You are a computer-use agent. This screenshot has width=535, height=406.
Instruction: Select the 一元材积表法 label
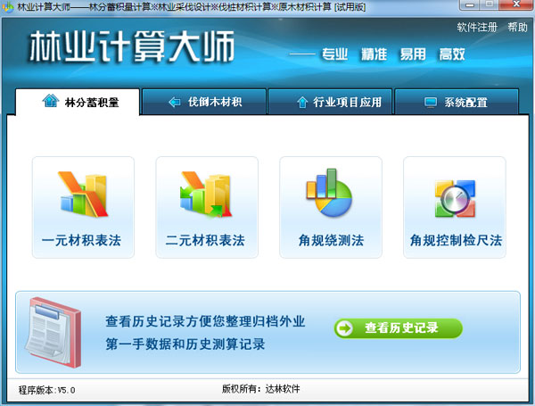[81, 240]
